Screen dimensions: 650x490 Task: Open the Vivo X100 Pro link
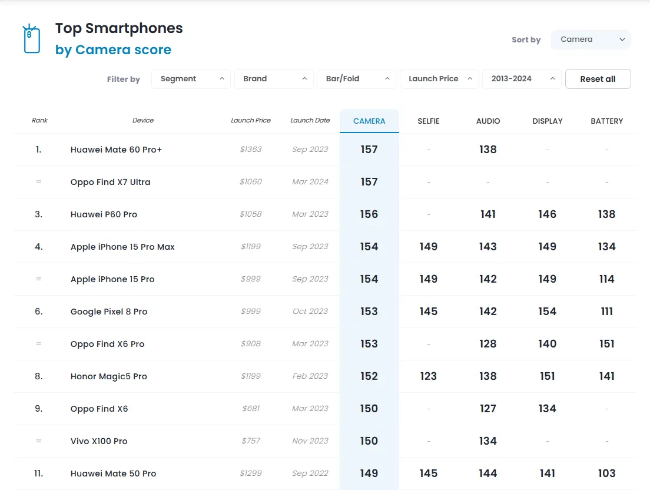click(x=99, y=441)
